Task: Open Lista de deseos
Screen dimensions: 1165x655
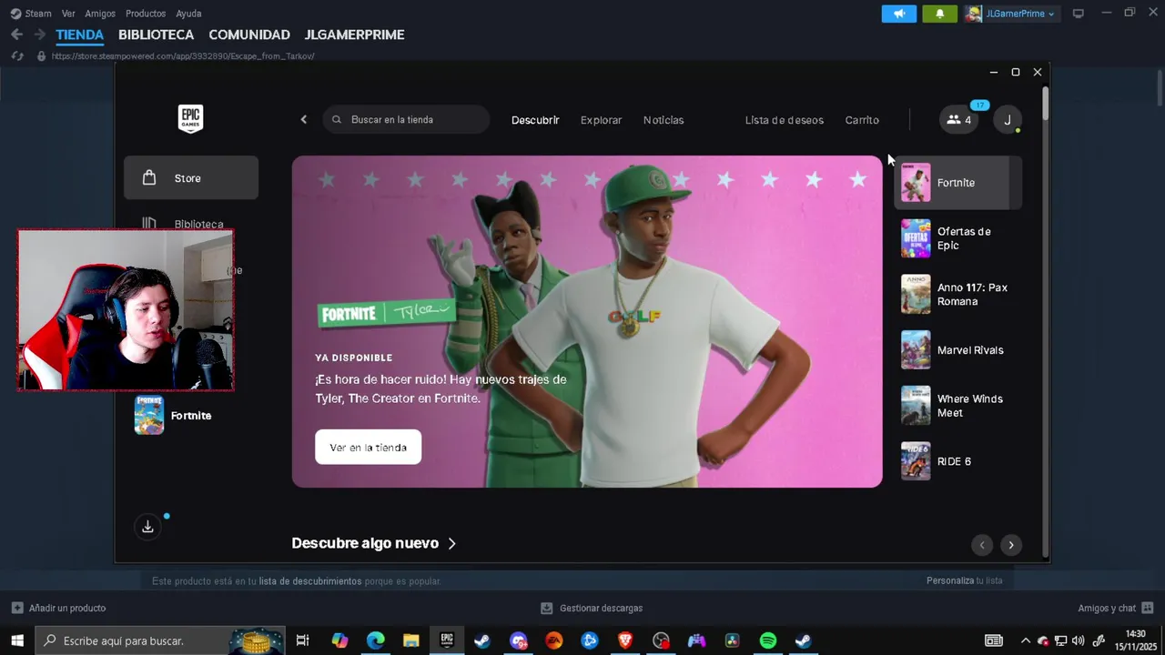Action: click(x=785, y=120)
